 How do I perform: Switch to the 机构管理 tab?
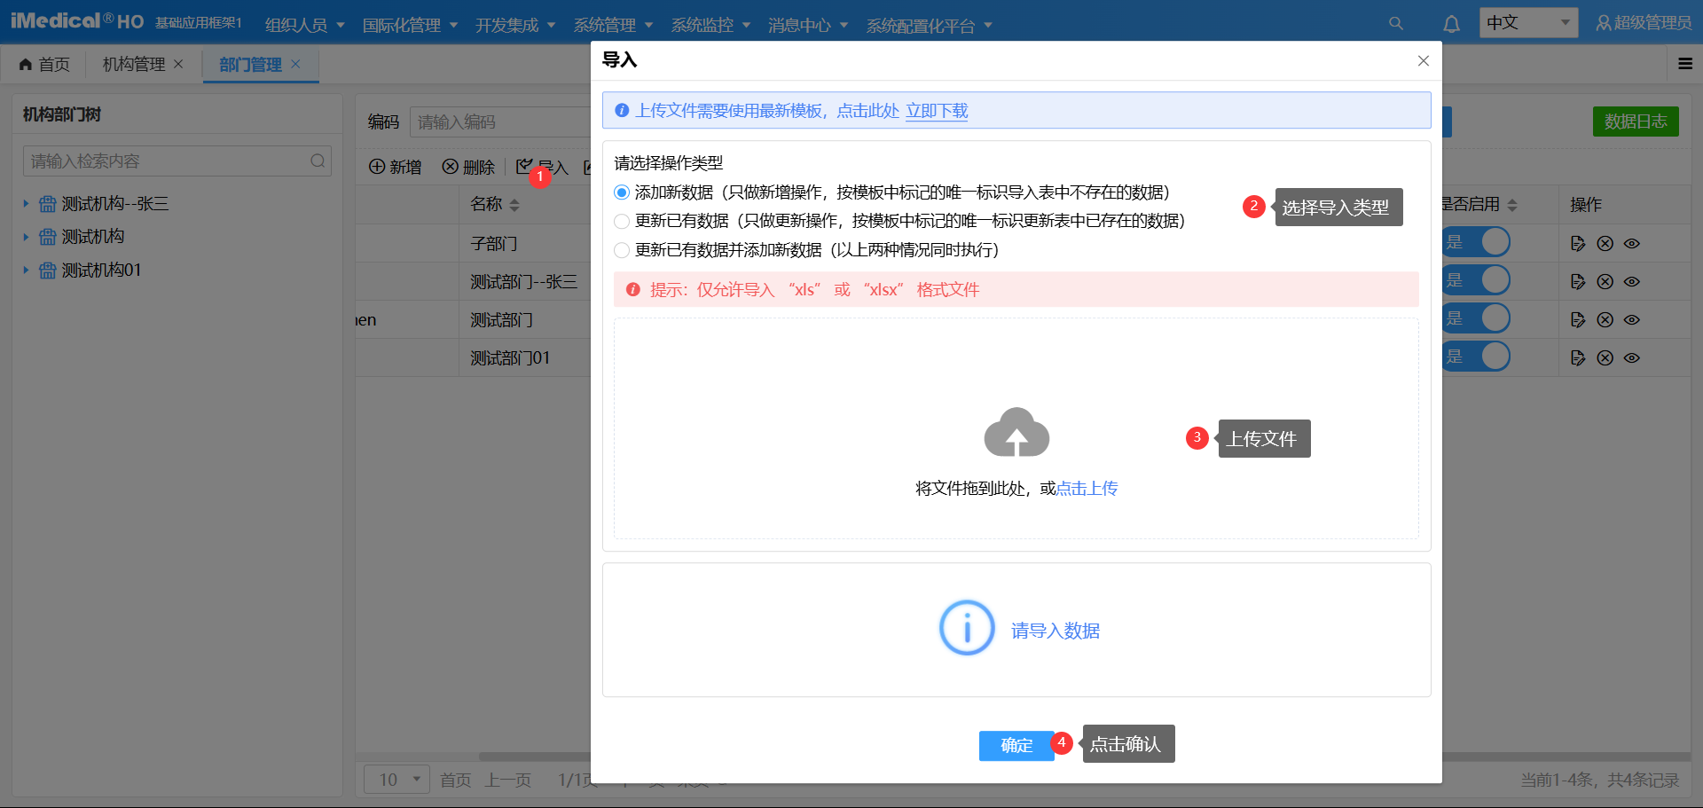click(134, 64)
